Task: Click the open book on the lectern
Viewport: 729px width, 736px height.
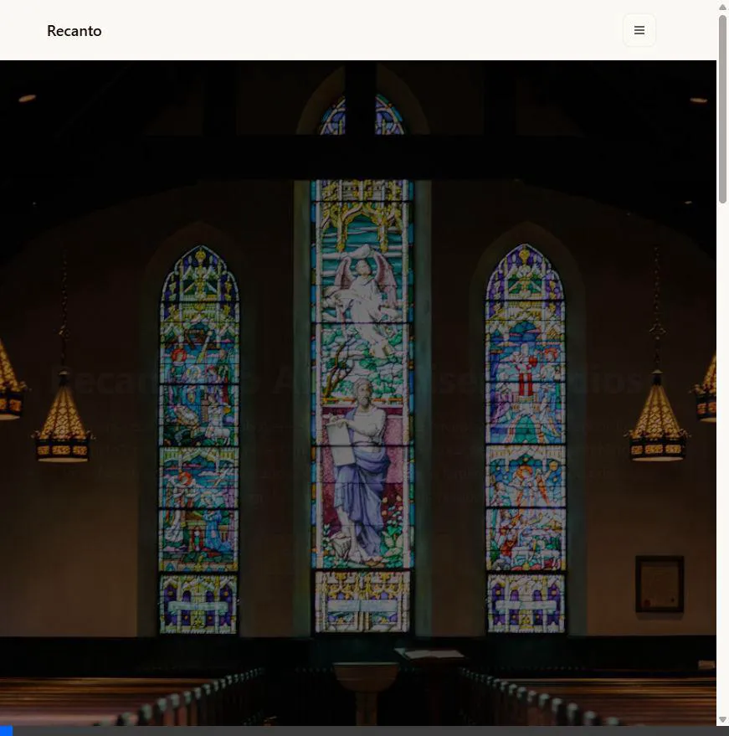Action: pos(429,655)
